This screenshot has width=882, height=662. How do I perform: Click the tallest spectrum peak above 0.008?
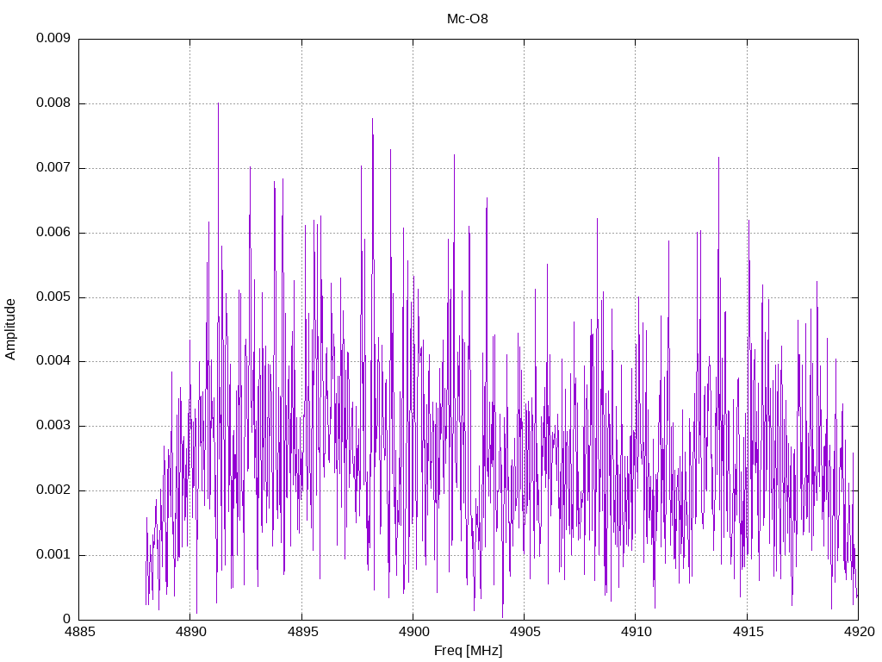click(218, 104)
